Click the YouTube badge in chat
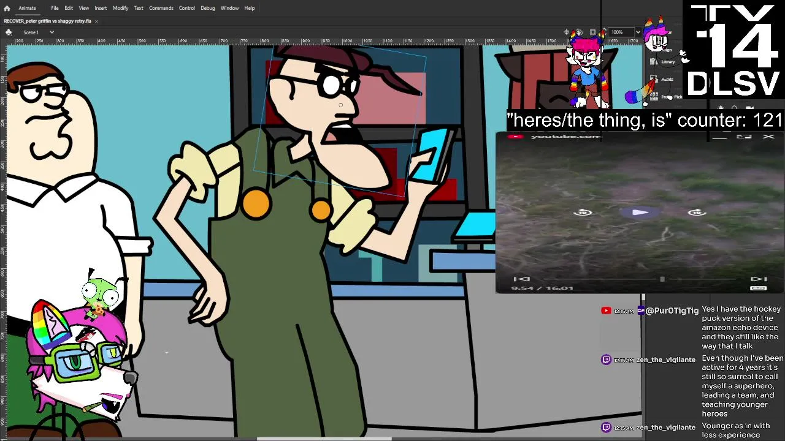Viewport: 785px width, 441px height. [606, 311]
